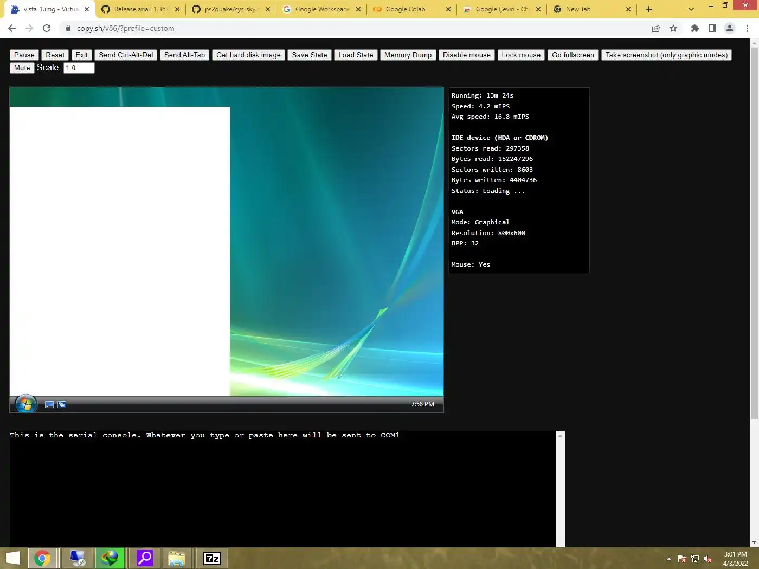Click the Vista taskbar clock 7:56 PM
The height and width of the screenshot is (569, 759).
(422, 404)
